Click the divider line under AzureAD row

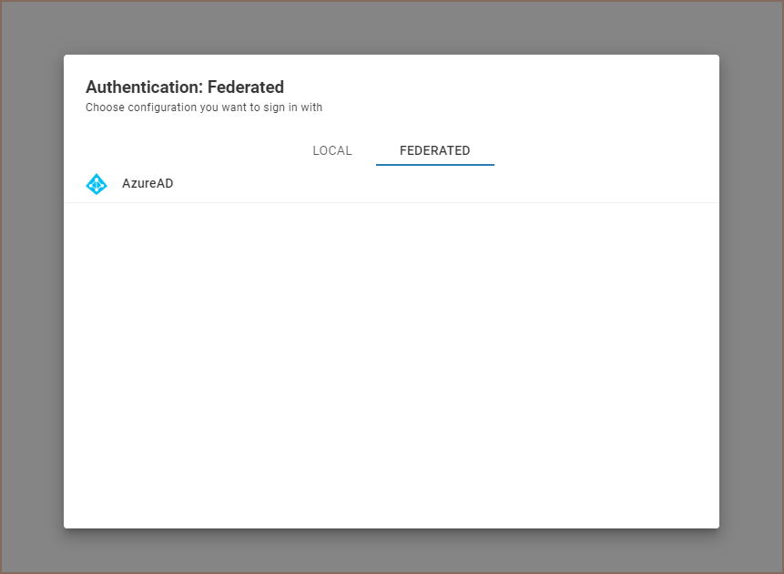click(x=392, y=202)
